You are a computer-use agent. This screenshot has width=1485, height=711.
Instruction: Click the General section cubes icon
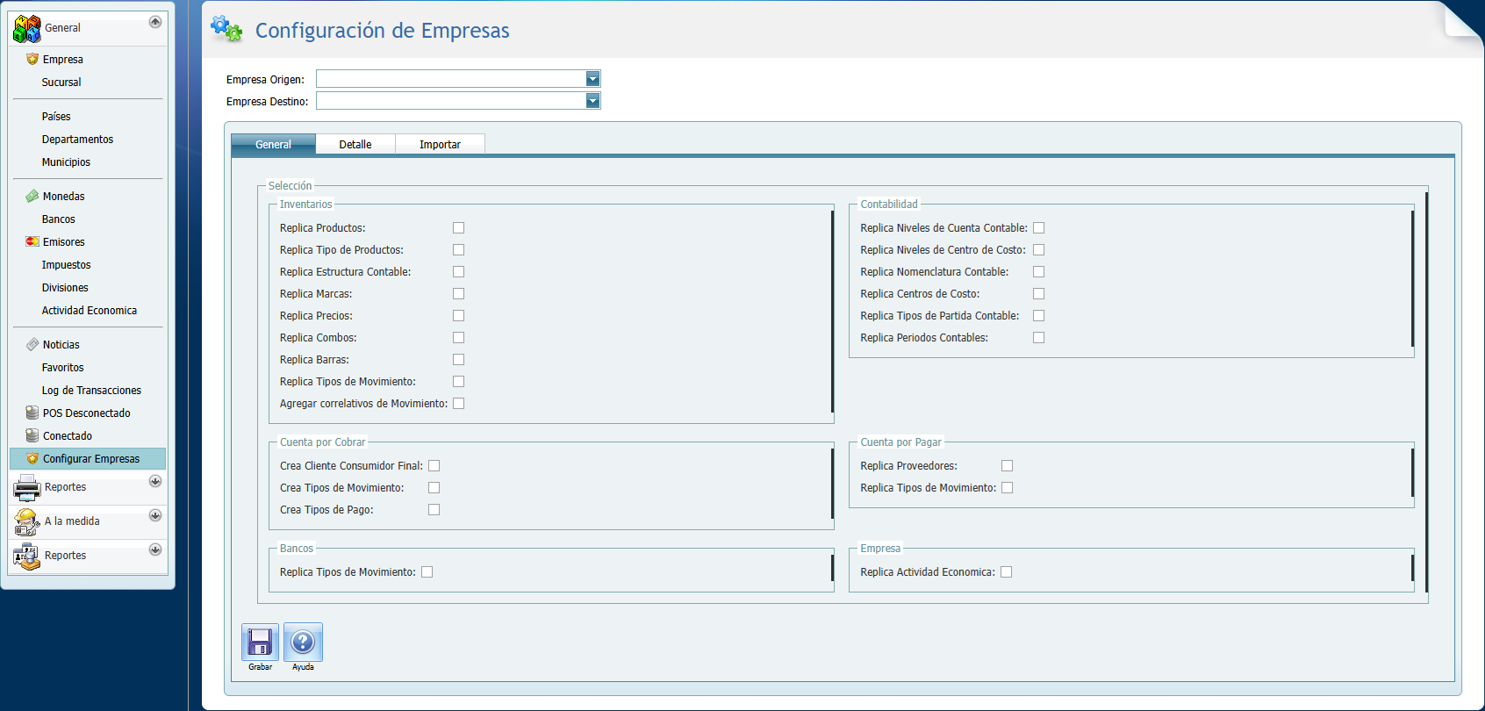(x=27, y=29)
